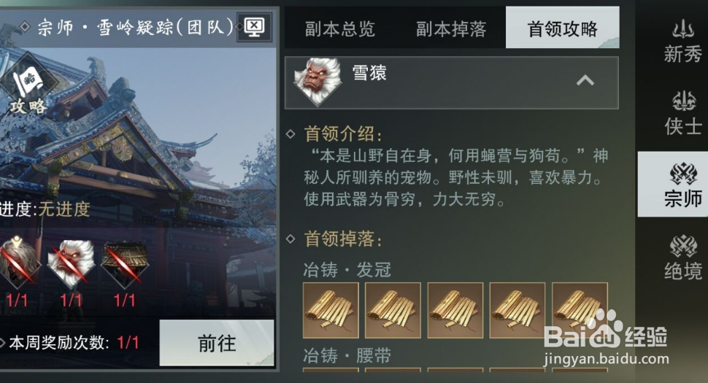This screenshot has height=383, width=708.
Task: Click second 冶铸·发冠 scroll drop item
Action: [393, 310]
